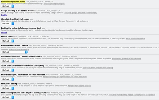Open the Pointer Events Default dropdown
This screenshot has width=159, height=100.
click(x=8, y=41)
